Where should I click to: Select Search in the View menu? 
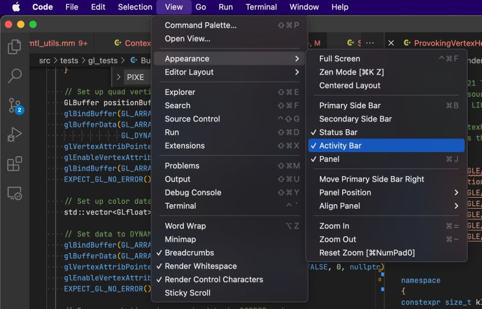pyautogui.click(x=229, y=106)
